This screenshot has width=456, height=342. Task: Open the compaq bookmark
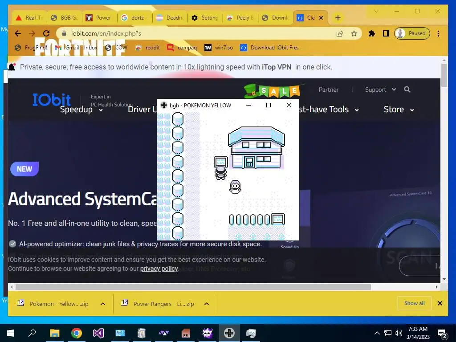point(182,47)
